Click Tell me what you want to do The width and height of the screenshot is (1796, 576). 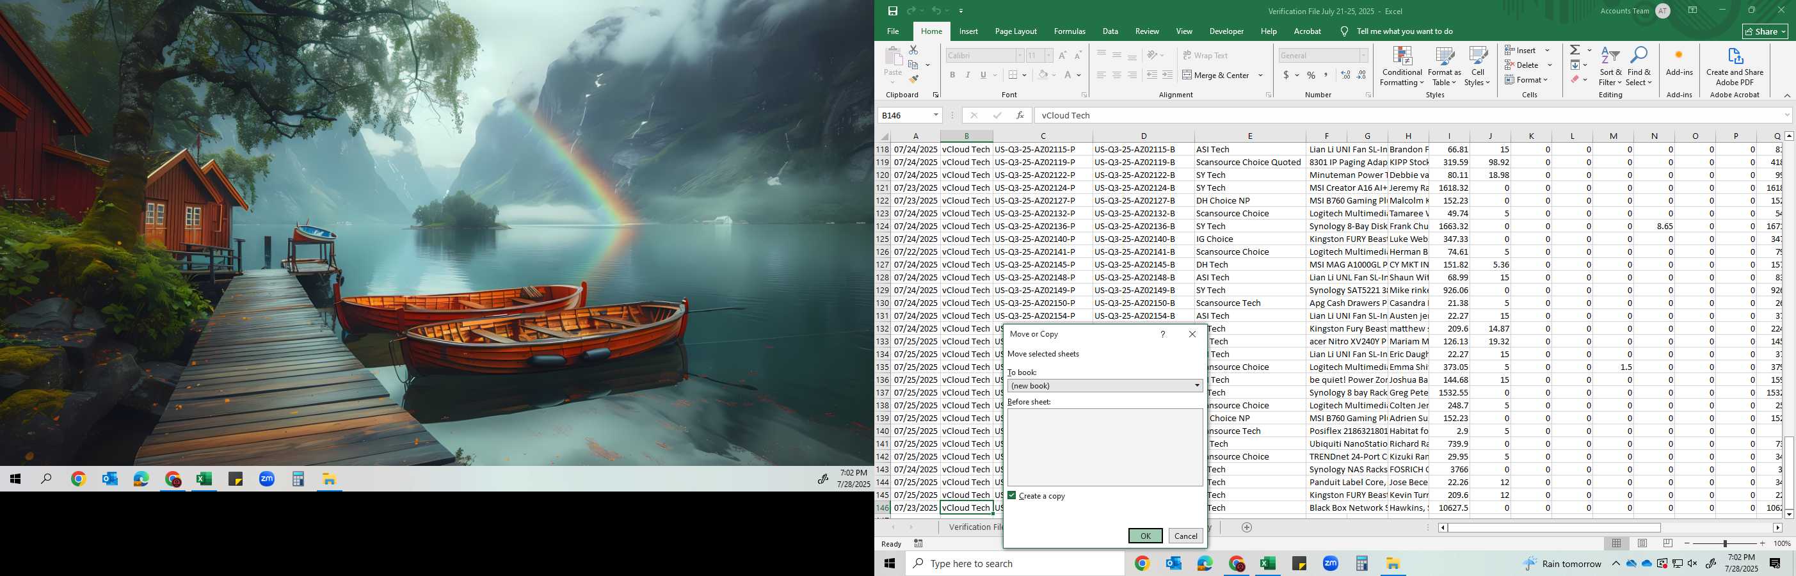(x=1404, y=31)
